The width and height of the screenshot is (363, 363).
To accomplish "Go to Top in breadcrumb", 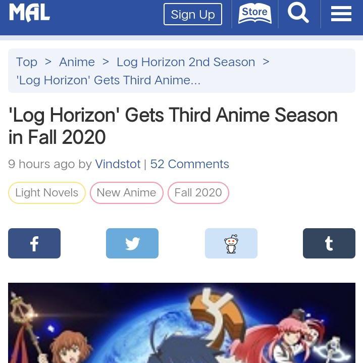I will [27, 62].
